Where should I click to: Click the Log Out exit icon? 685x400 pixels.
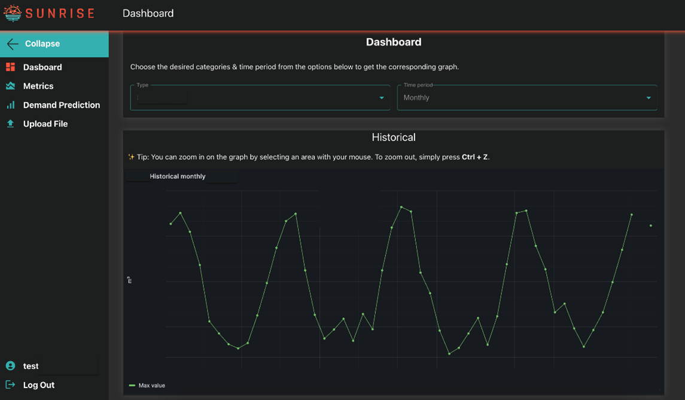(x=10, y=385)
